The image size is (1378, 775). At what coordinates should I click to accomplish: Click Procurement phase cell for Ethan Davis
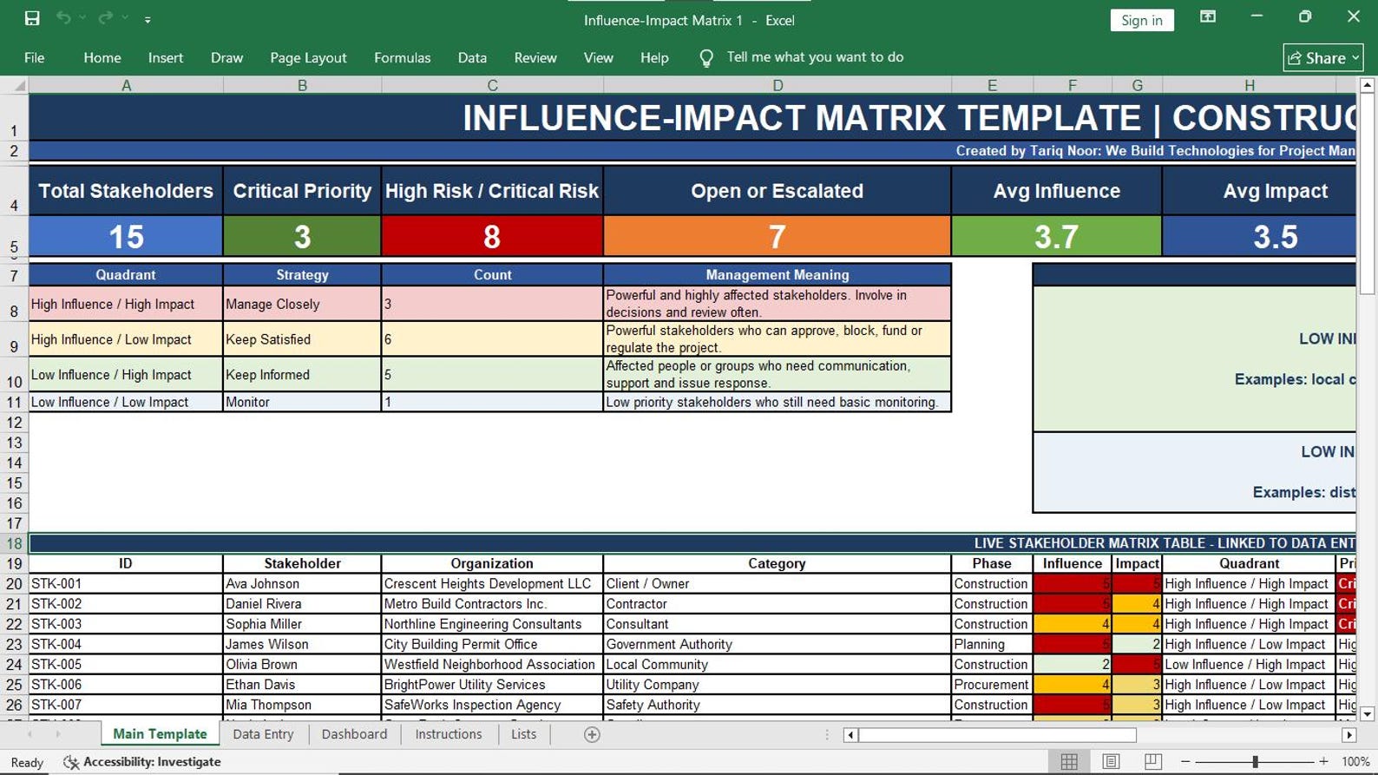(x=992, y=685)
